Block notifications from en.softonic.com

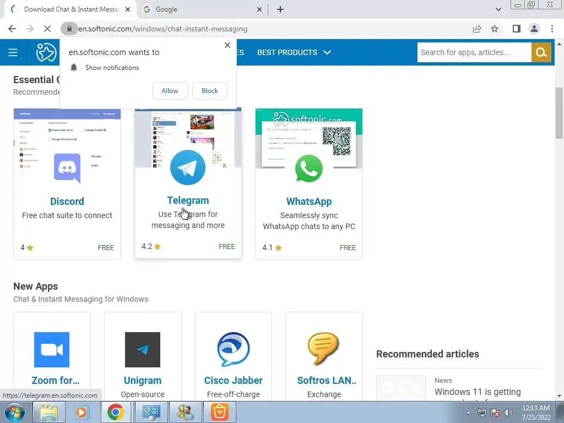210,91
